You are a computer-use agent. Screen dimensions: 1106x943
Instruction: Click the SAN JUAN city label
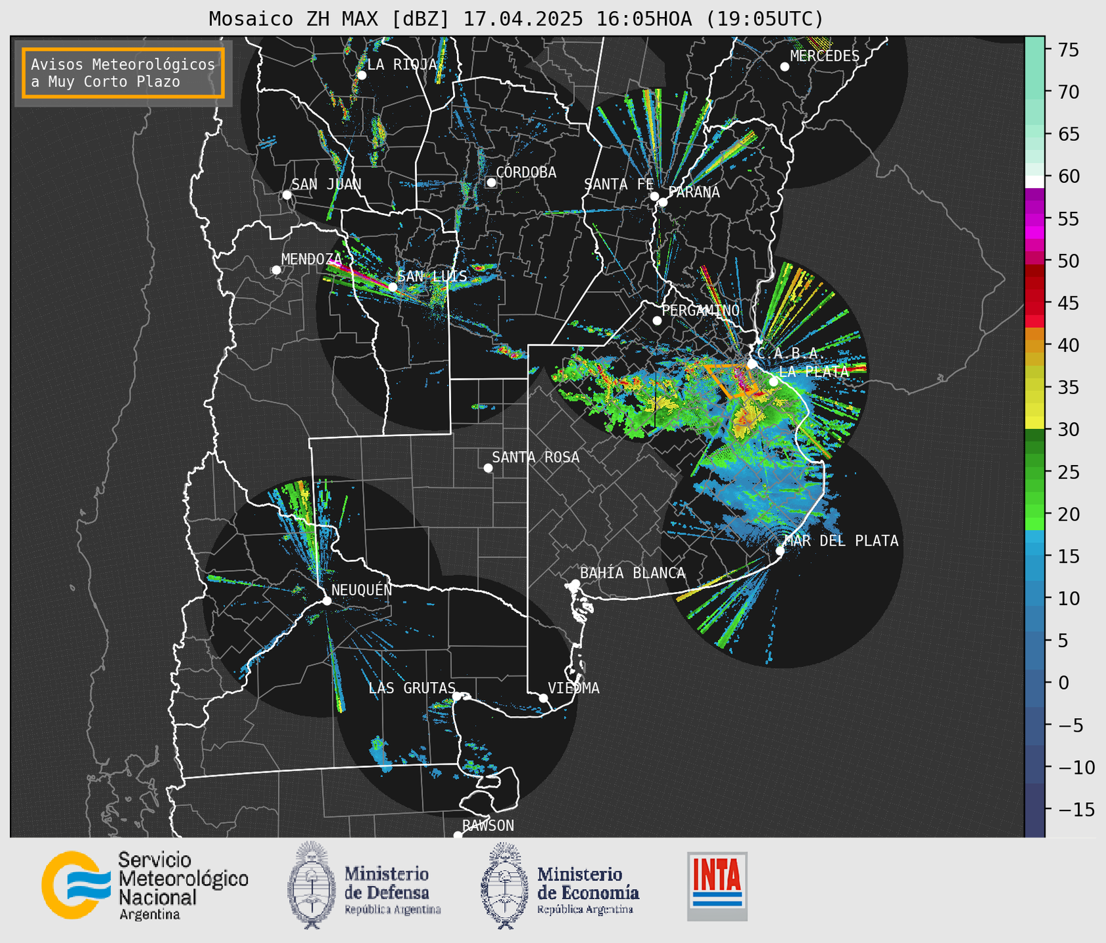pyautogui.click(x=326, y=184)
